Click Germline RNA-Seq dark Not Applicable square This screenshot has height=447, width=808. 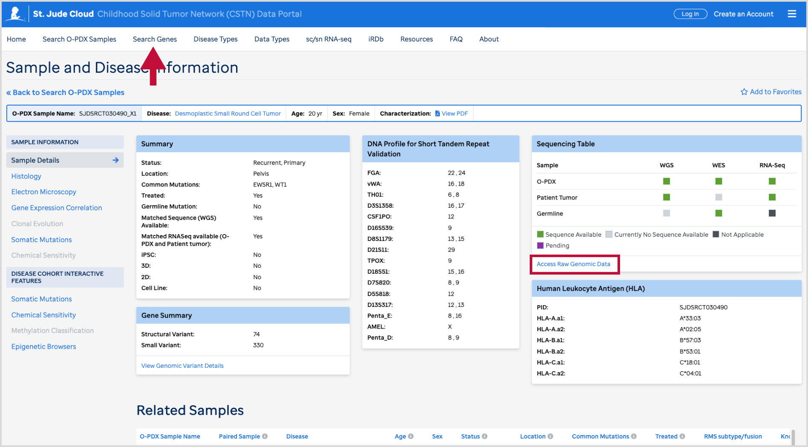772,213
